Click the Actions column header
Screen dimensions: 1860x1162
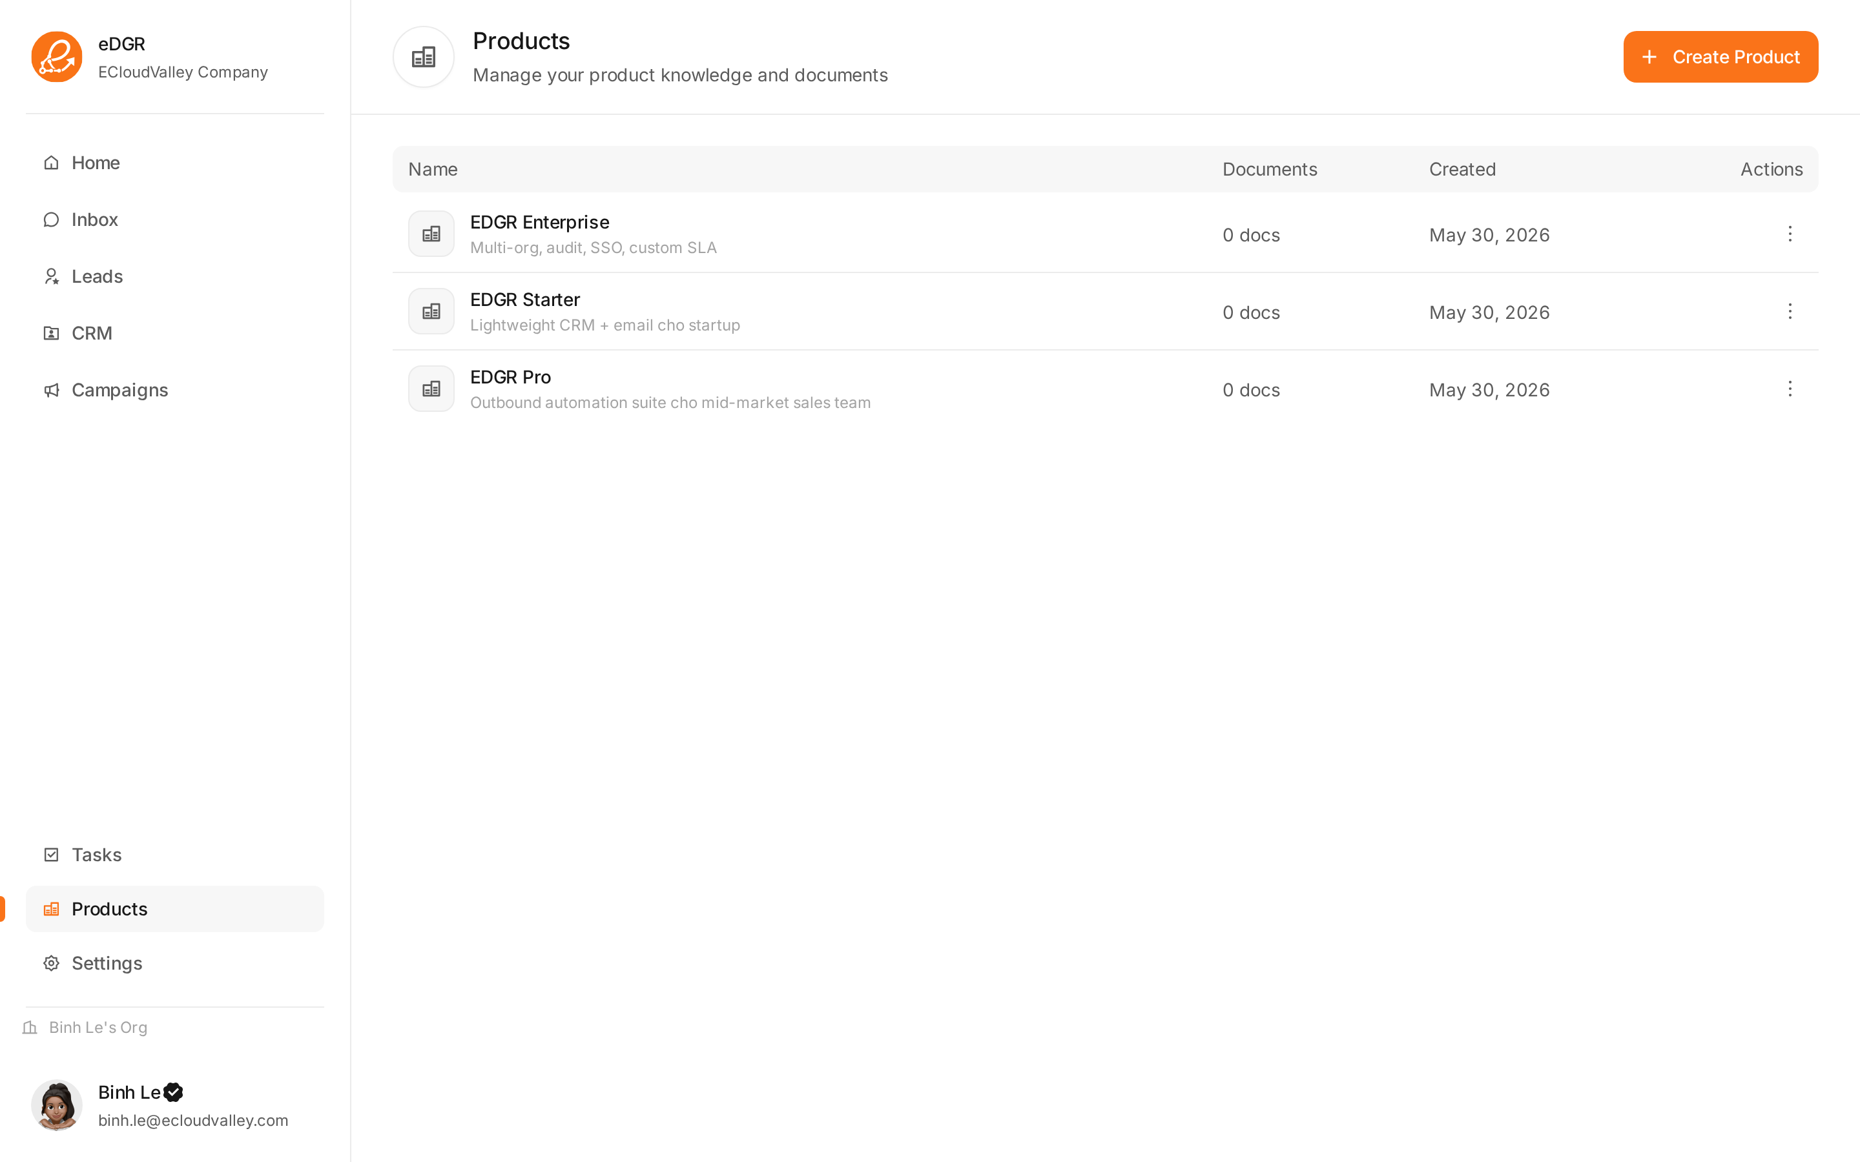(x=1771, y=169)
